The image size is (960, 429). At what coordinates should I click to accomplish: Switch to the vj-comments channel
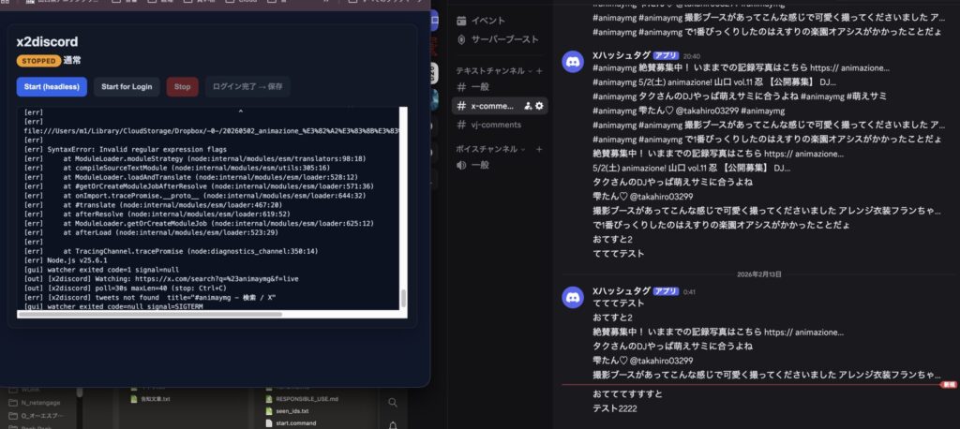[501, 125]
